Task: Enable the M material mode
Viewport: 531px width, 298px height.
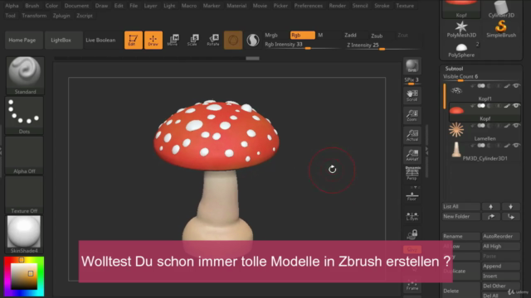Action: tap(320, 35)
